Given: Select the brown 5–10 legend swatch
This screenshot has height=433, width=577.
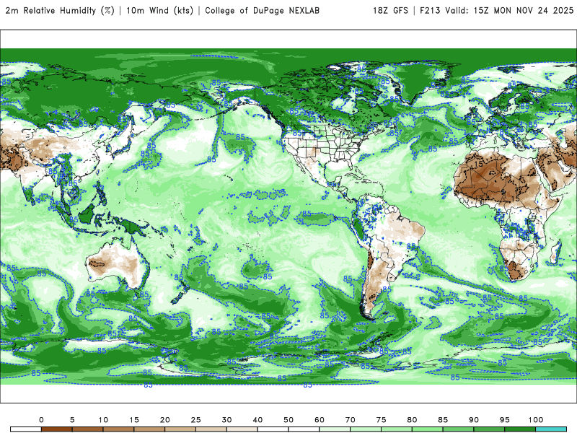Looking at the screenshot, I should pyautogui.click(x=87, y=429).
